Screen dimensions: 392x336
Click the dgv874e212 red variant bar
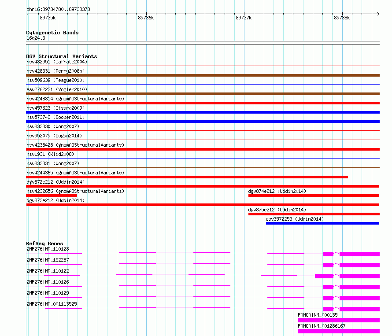tap(314, 196)
